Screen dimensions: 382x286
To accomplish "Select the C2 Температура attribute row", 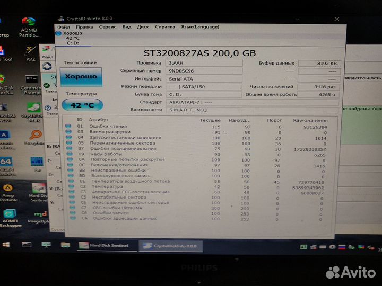I will (x=198, y=186).
